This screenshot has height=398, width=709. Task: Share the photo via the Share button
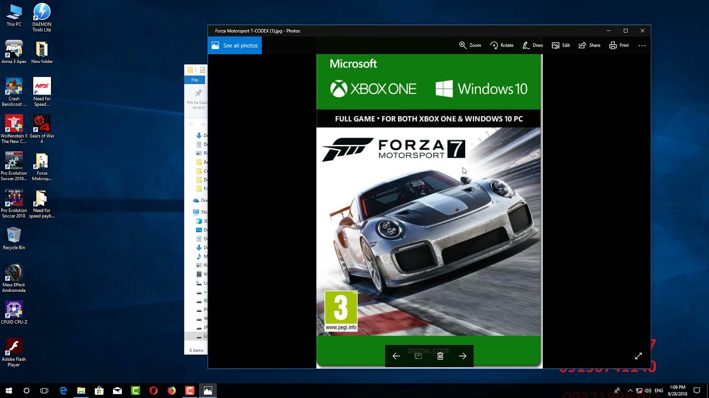[x=589, y=45]
